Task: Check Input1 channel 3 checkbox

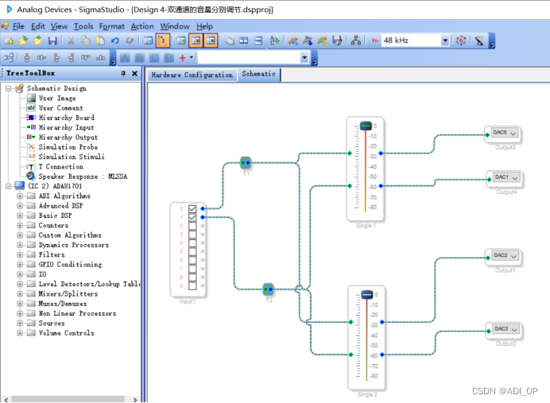Action: coord(192,234)
